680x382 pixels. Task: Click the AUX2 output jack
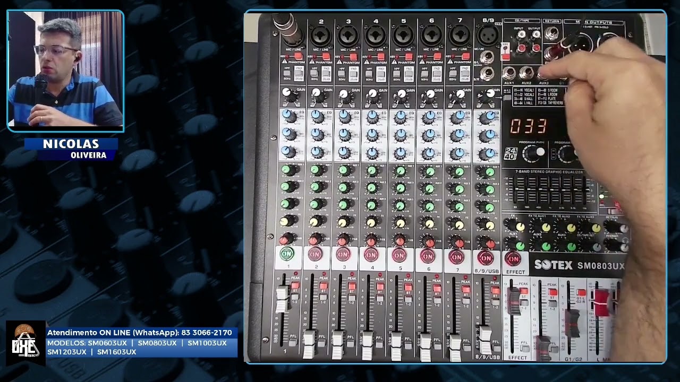click(526, 73)
